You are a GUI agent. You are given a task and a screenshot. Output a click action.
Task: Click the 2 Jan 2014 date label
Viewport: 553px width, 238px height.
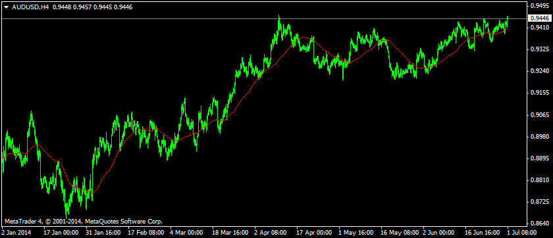click(16, 233)
